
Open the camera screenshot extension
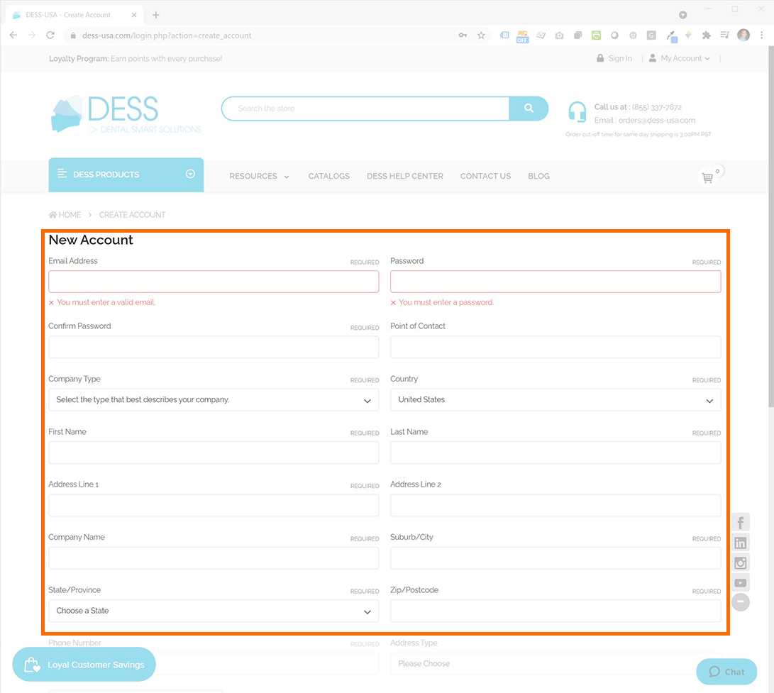pyautogui.click(x=559, y=35)
